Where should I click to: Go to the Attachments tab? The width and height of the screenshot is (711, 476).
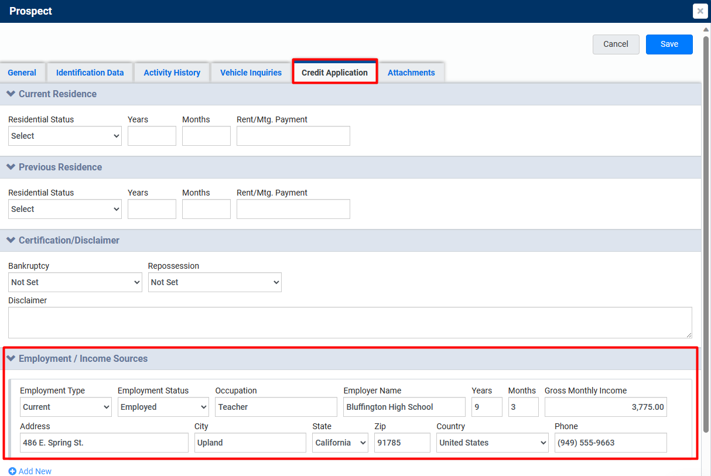coord(411,73)
